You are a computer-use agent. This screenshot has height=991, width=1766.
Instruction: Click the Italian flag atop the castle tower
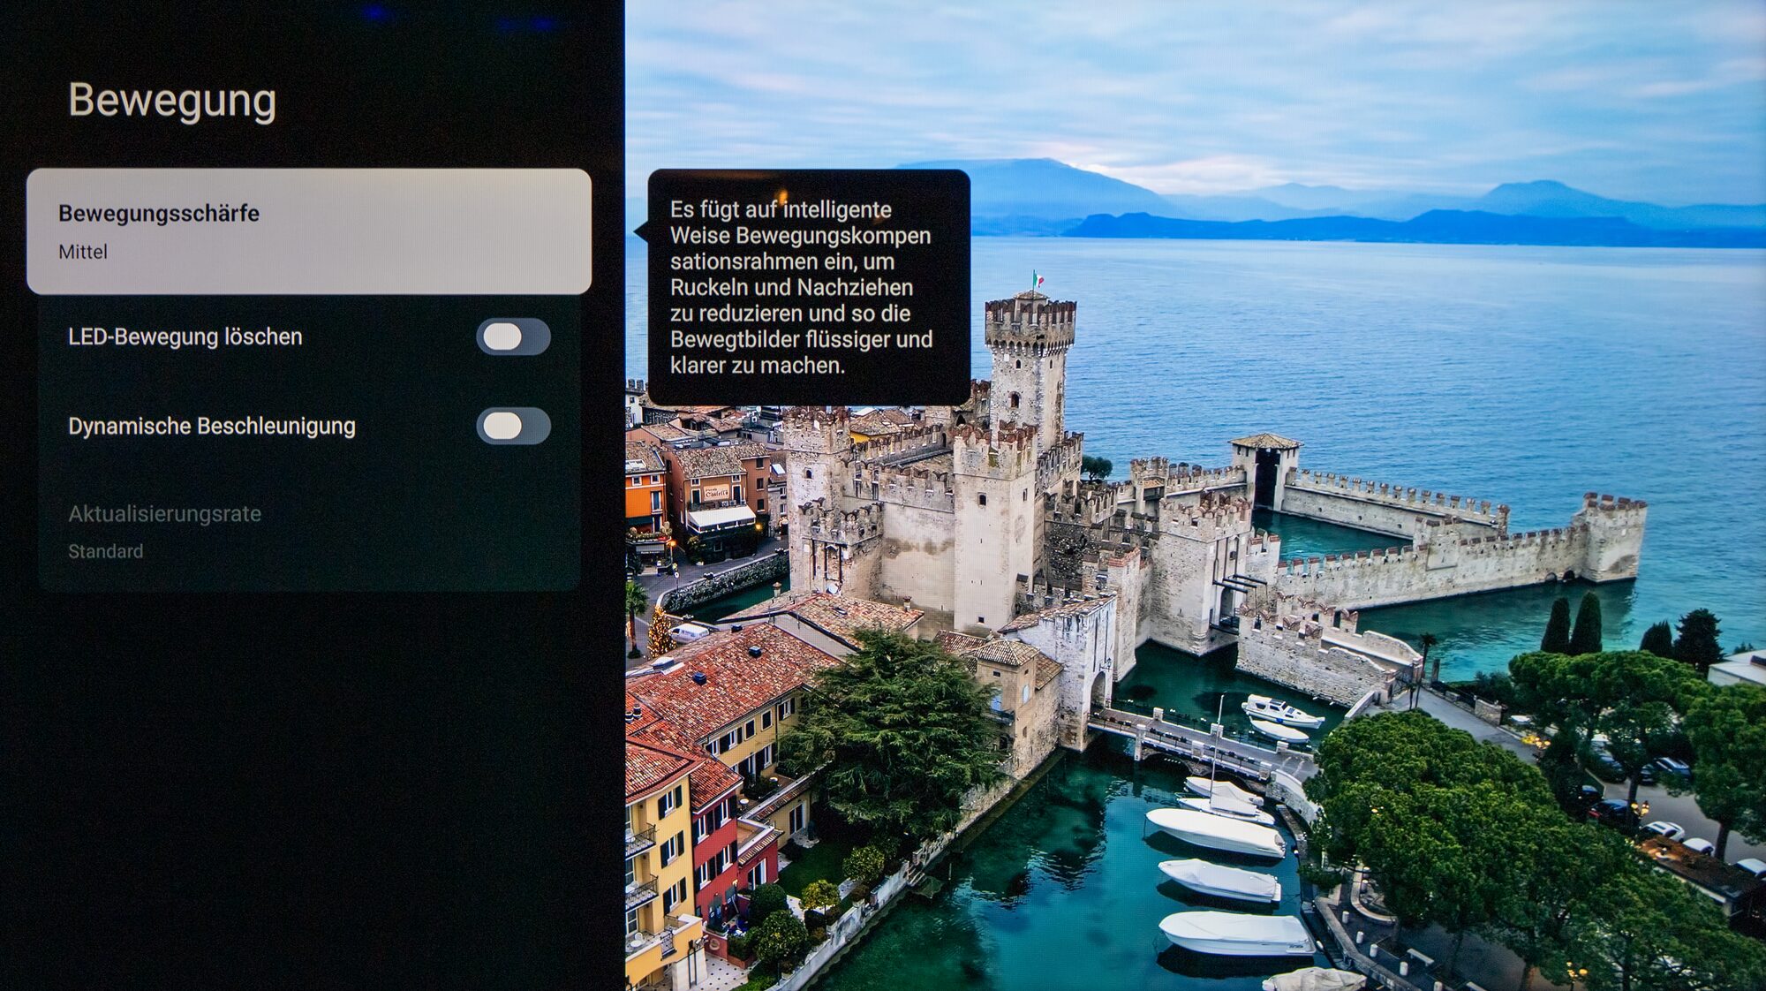(1038, 280)
